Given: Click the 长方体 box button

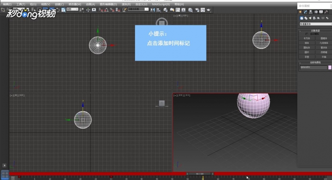Looking at the screenshot, I should 307,38.
